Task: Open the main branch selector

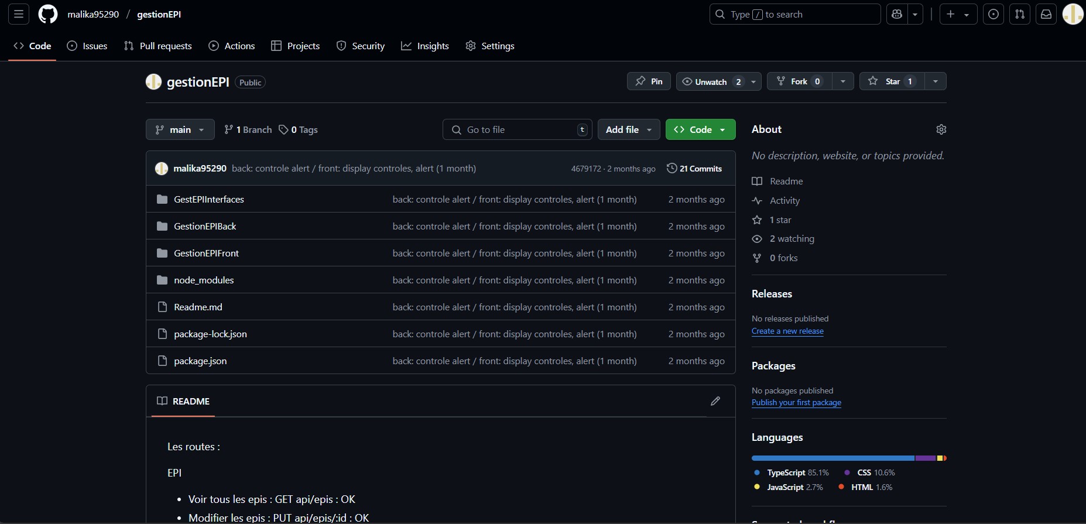Action: 180,129
